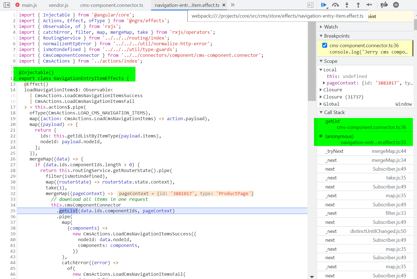Switch to the vendor.js tab

(x=59, y=5)
